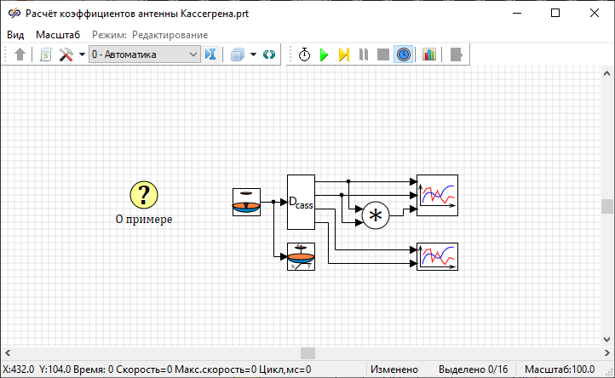Expand the arrow next to stacked windows icon
The height and width of the screenshot is (378, 615).
(x=253, y=54)
